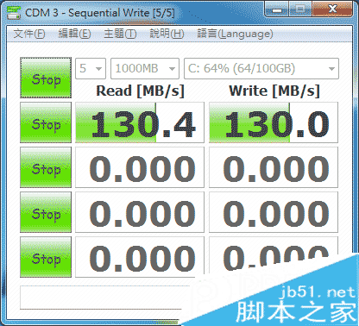Click the 130.4 sequential read result
The image size is (359, 326).
(x=140, y=122)
